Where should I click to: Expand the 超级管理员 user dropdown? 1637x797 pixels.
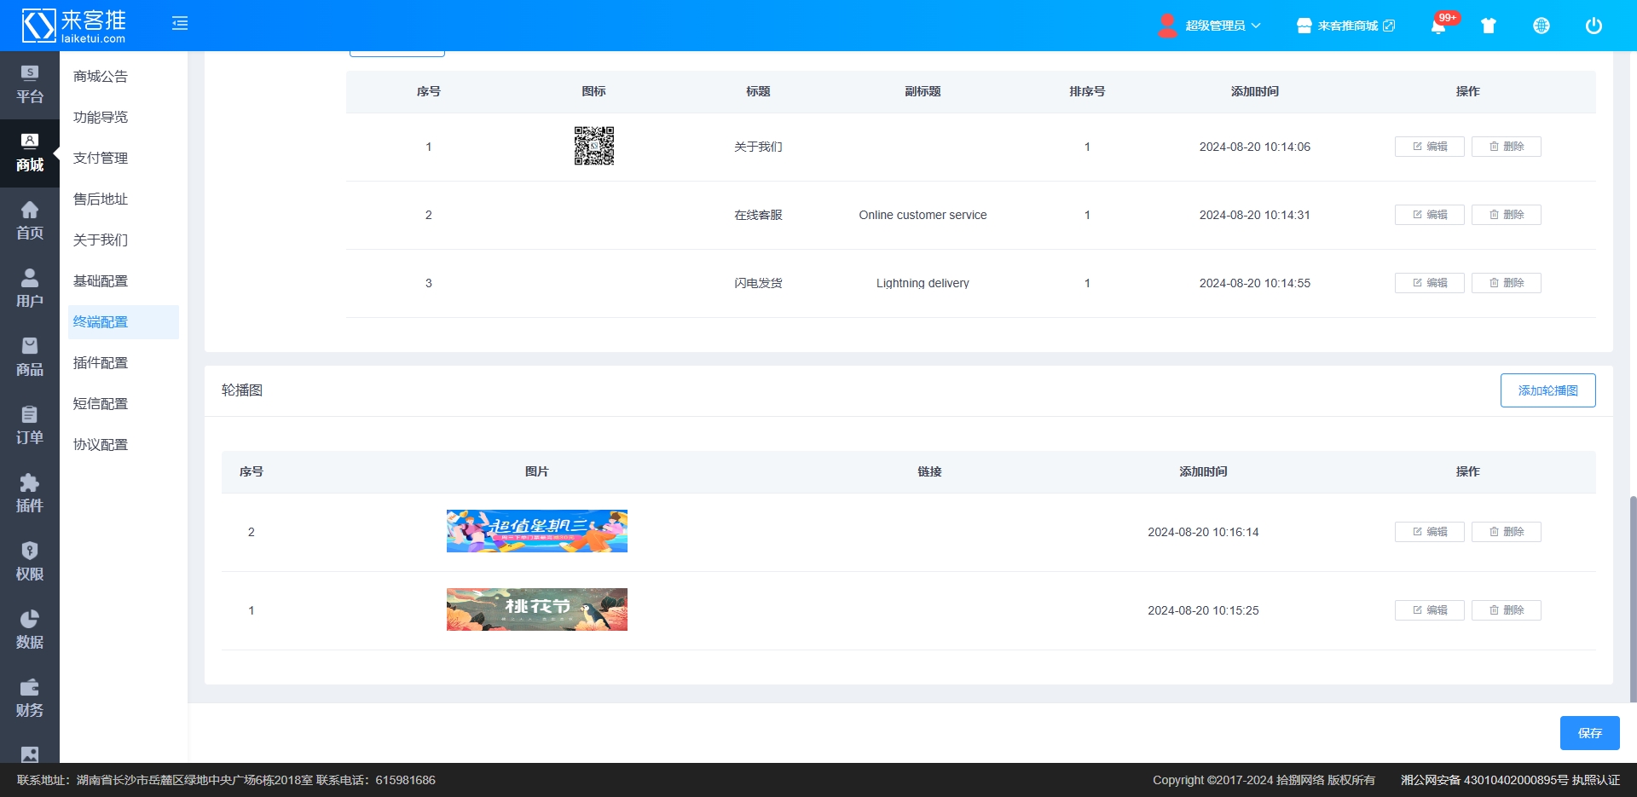pos(1211,26)
